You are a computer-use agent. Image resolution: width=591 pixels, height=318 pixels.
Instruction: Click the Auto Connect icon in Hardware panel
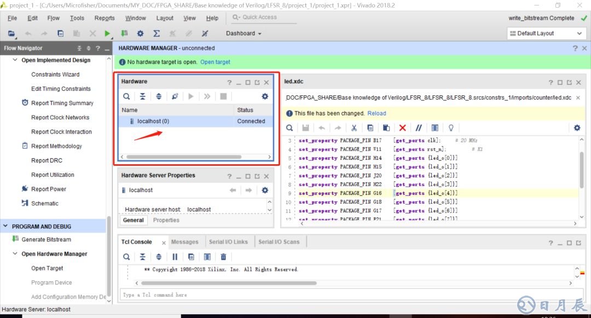175,96
